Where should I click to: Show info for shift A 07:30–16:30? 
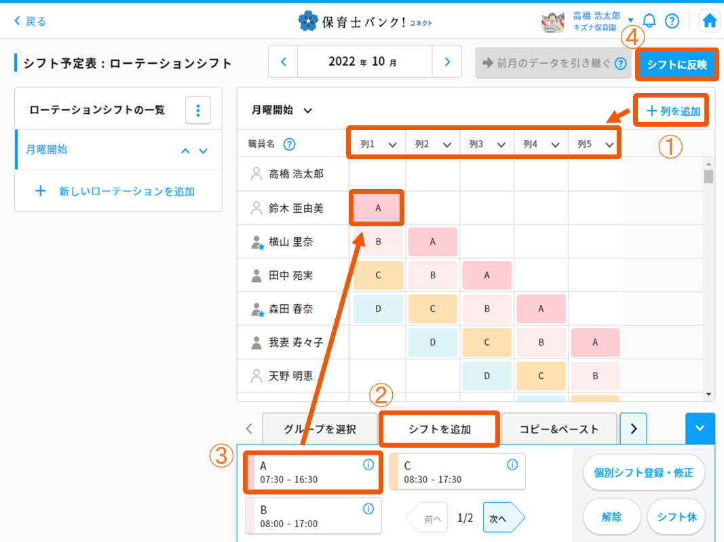coord(368,465)
